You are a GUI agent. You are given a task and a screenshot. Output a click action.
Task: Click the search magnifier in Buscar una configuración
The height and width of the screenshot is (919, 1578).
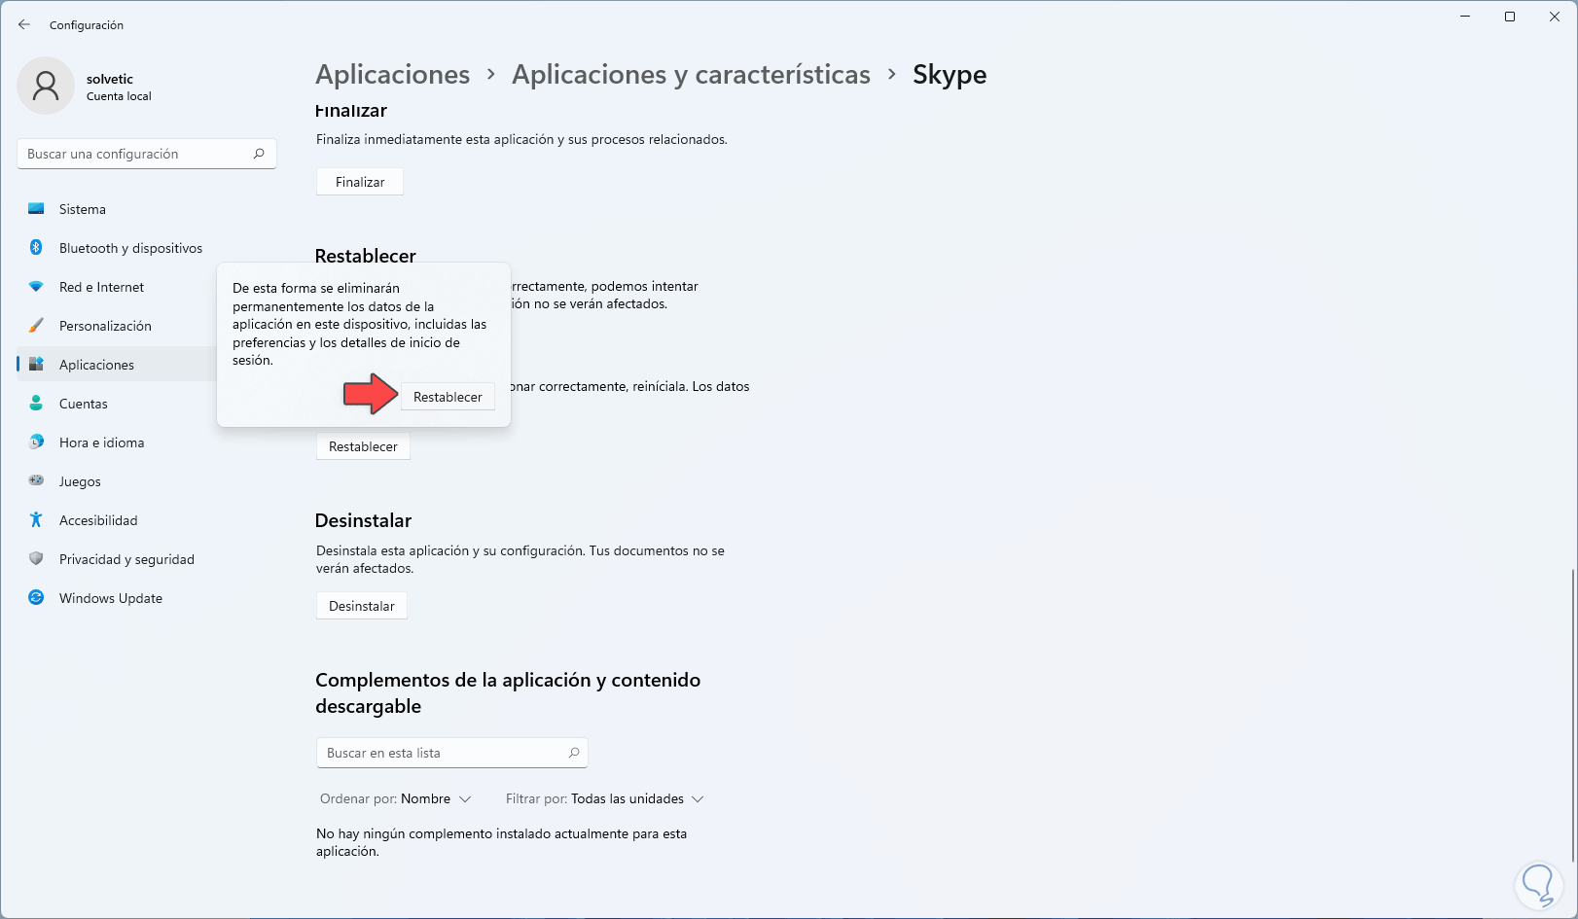(x=259, y=154)
